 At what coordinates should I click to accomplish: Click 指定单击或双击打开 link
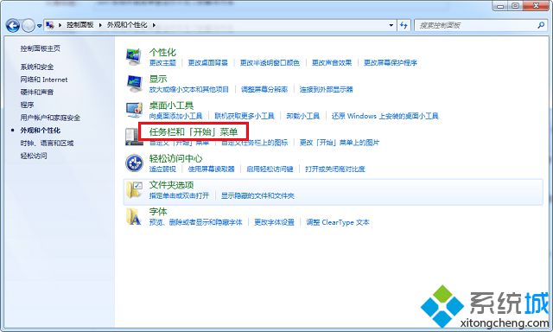point(179,195)
